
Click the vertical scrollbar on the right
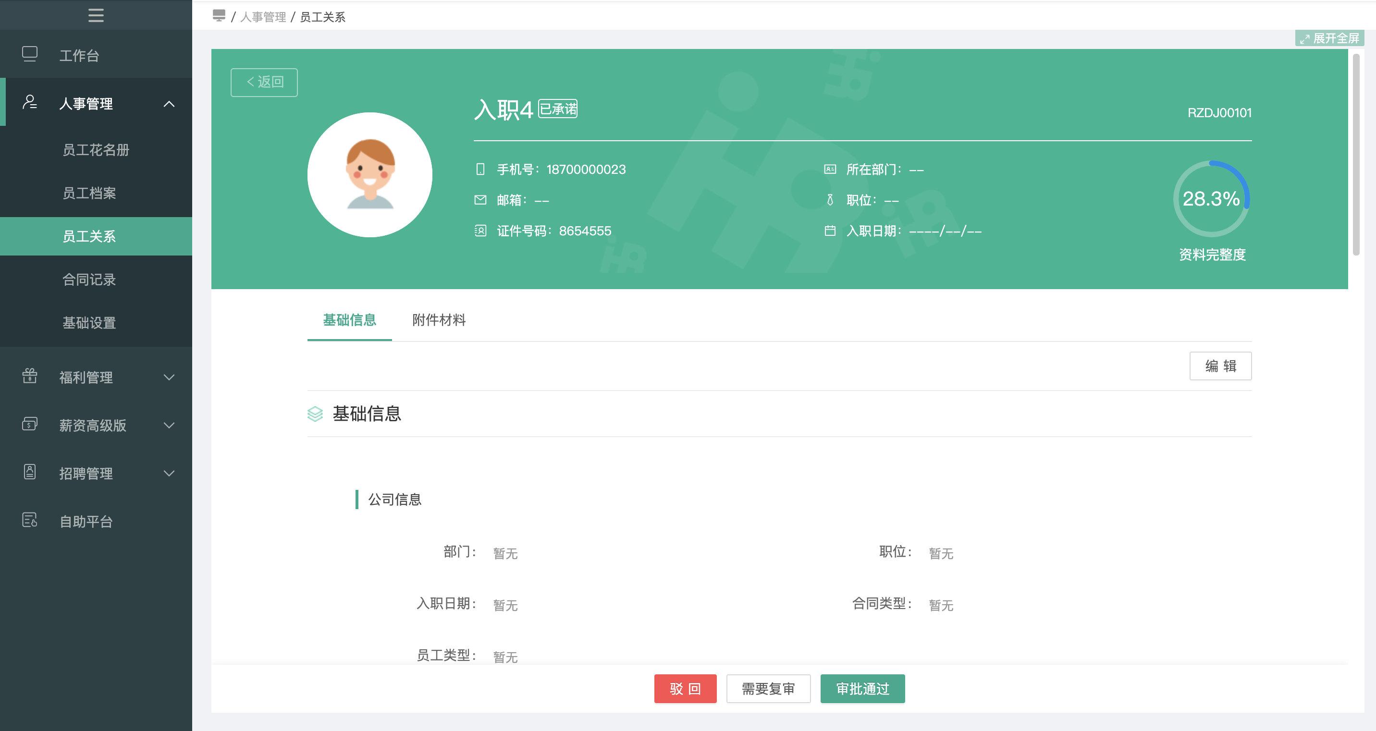[1356, 155]
